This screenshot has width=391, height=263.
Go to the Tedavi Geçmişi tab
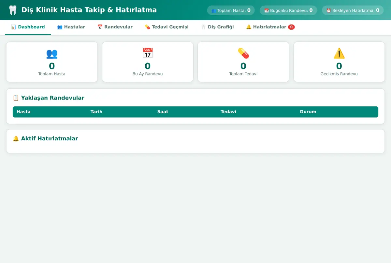tap(167, 27)
